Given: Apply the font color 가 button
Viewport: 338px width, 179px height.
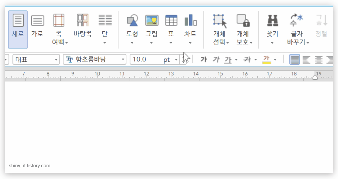Looking at the screenshot, I should (266, 60).
